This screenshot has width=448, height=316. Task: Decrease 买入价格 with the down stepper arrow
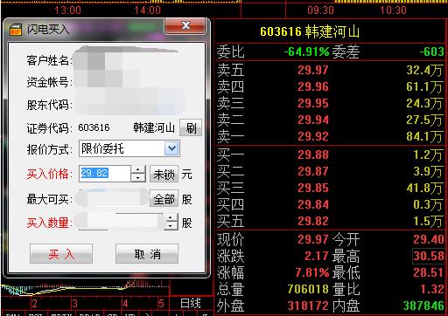(x=138, y=177)
